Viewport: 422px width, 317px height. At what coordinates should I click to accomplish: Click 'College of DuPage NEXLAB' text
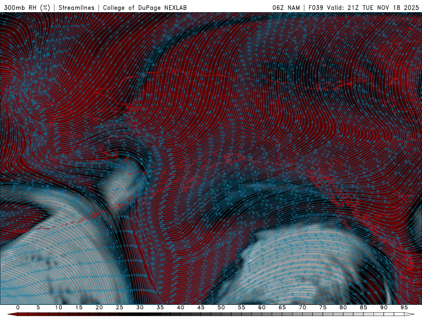(x=145, y=7)
